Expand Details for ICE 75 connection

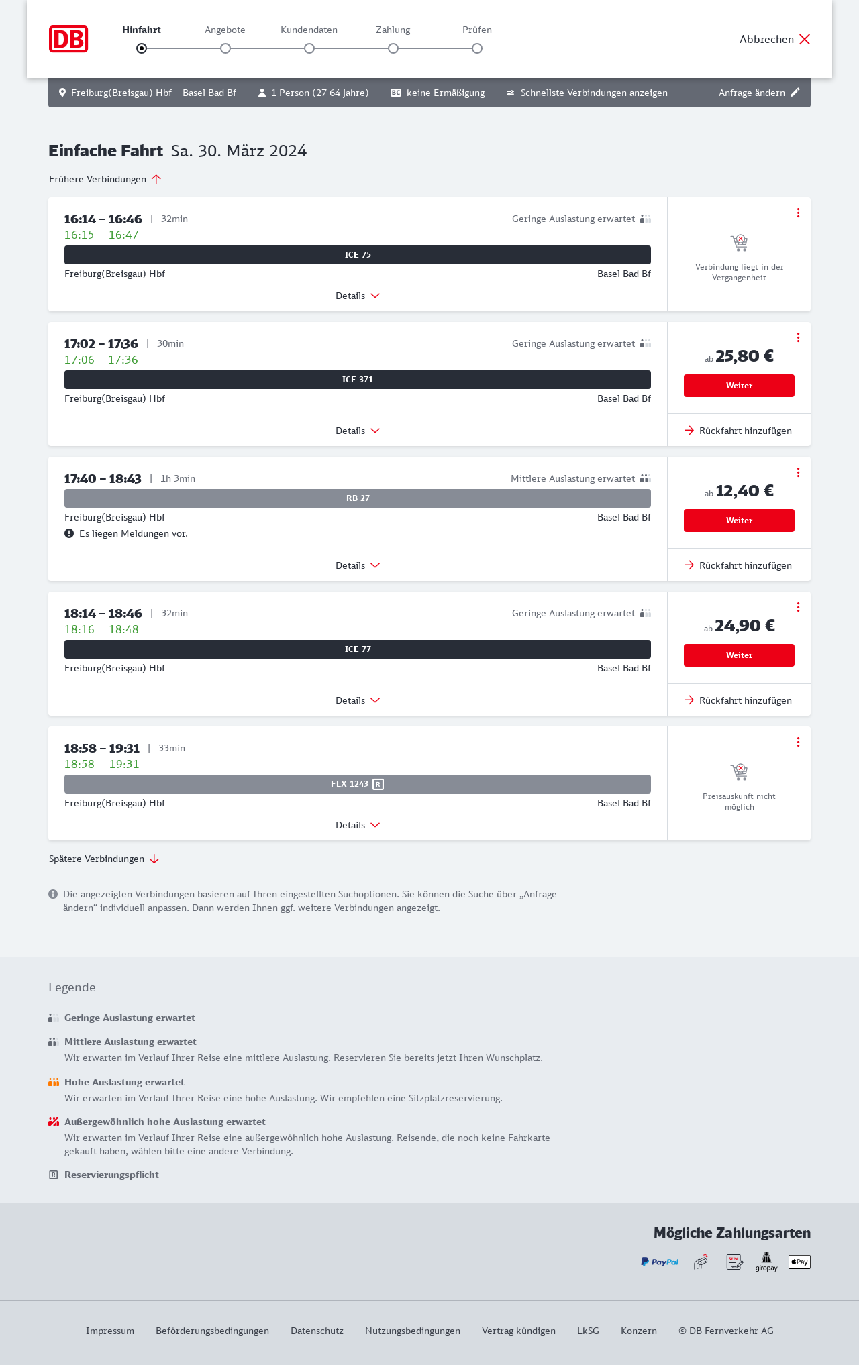coord(358,296)
